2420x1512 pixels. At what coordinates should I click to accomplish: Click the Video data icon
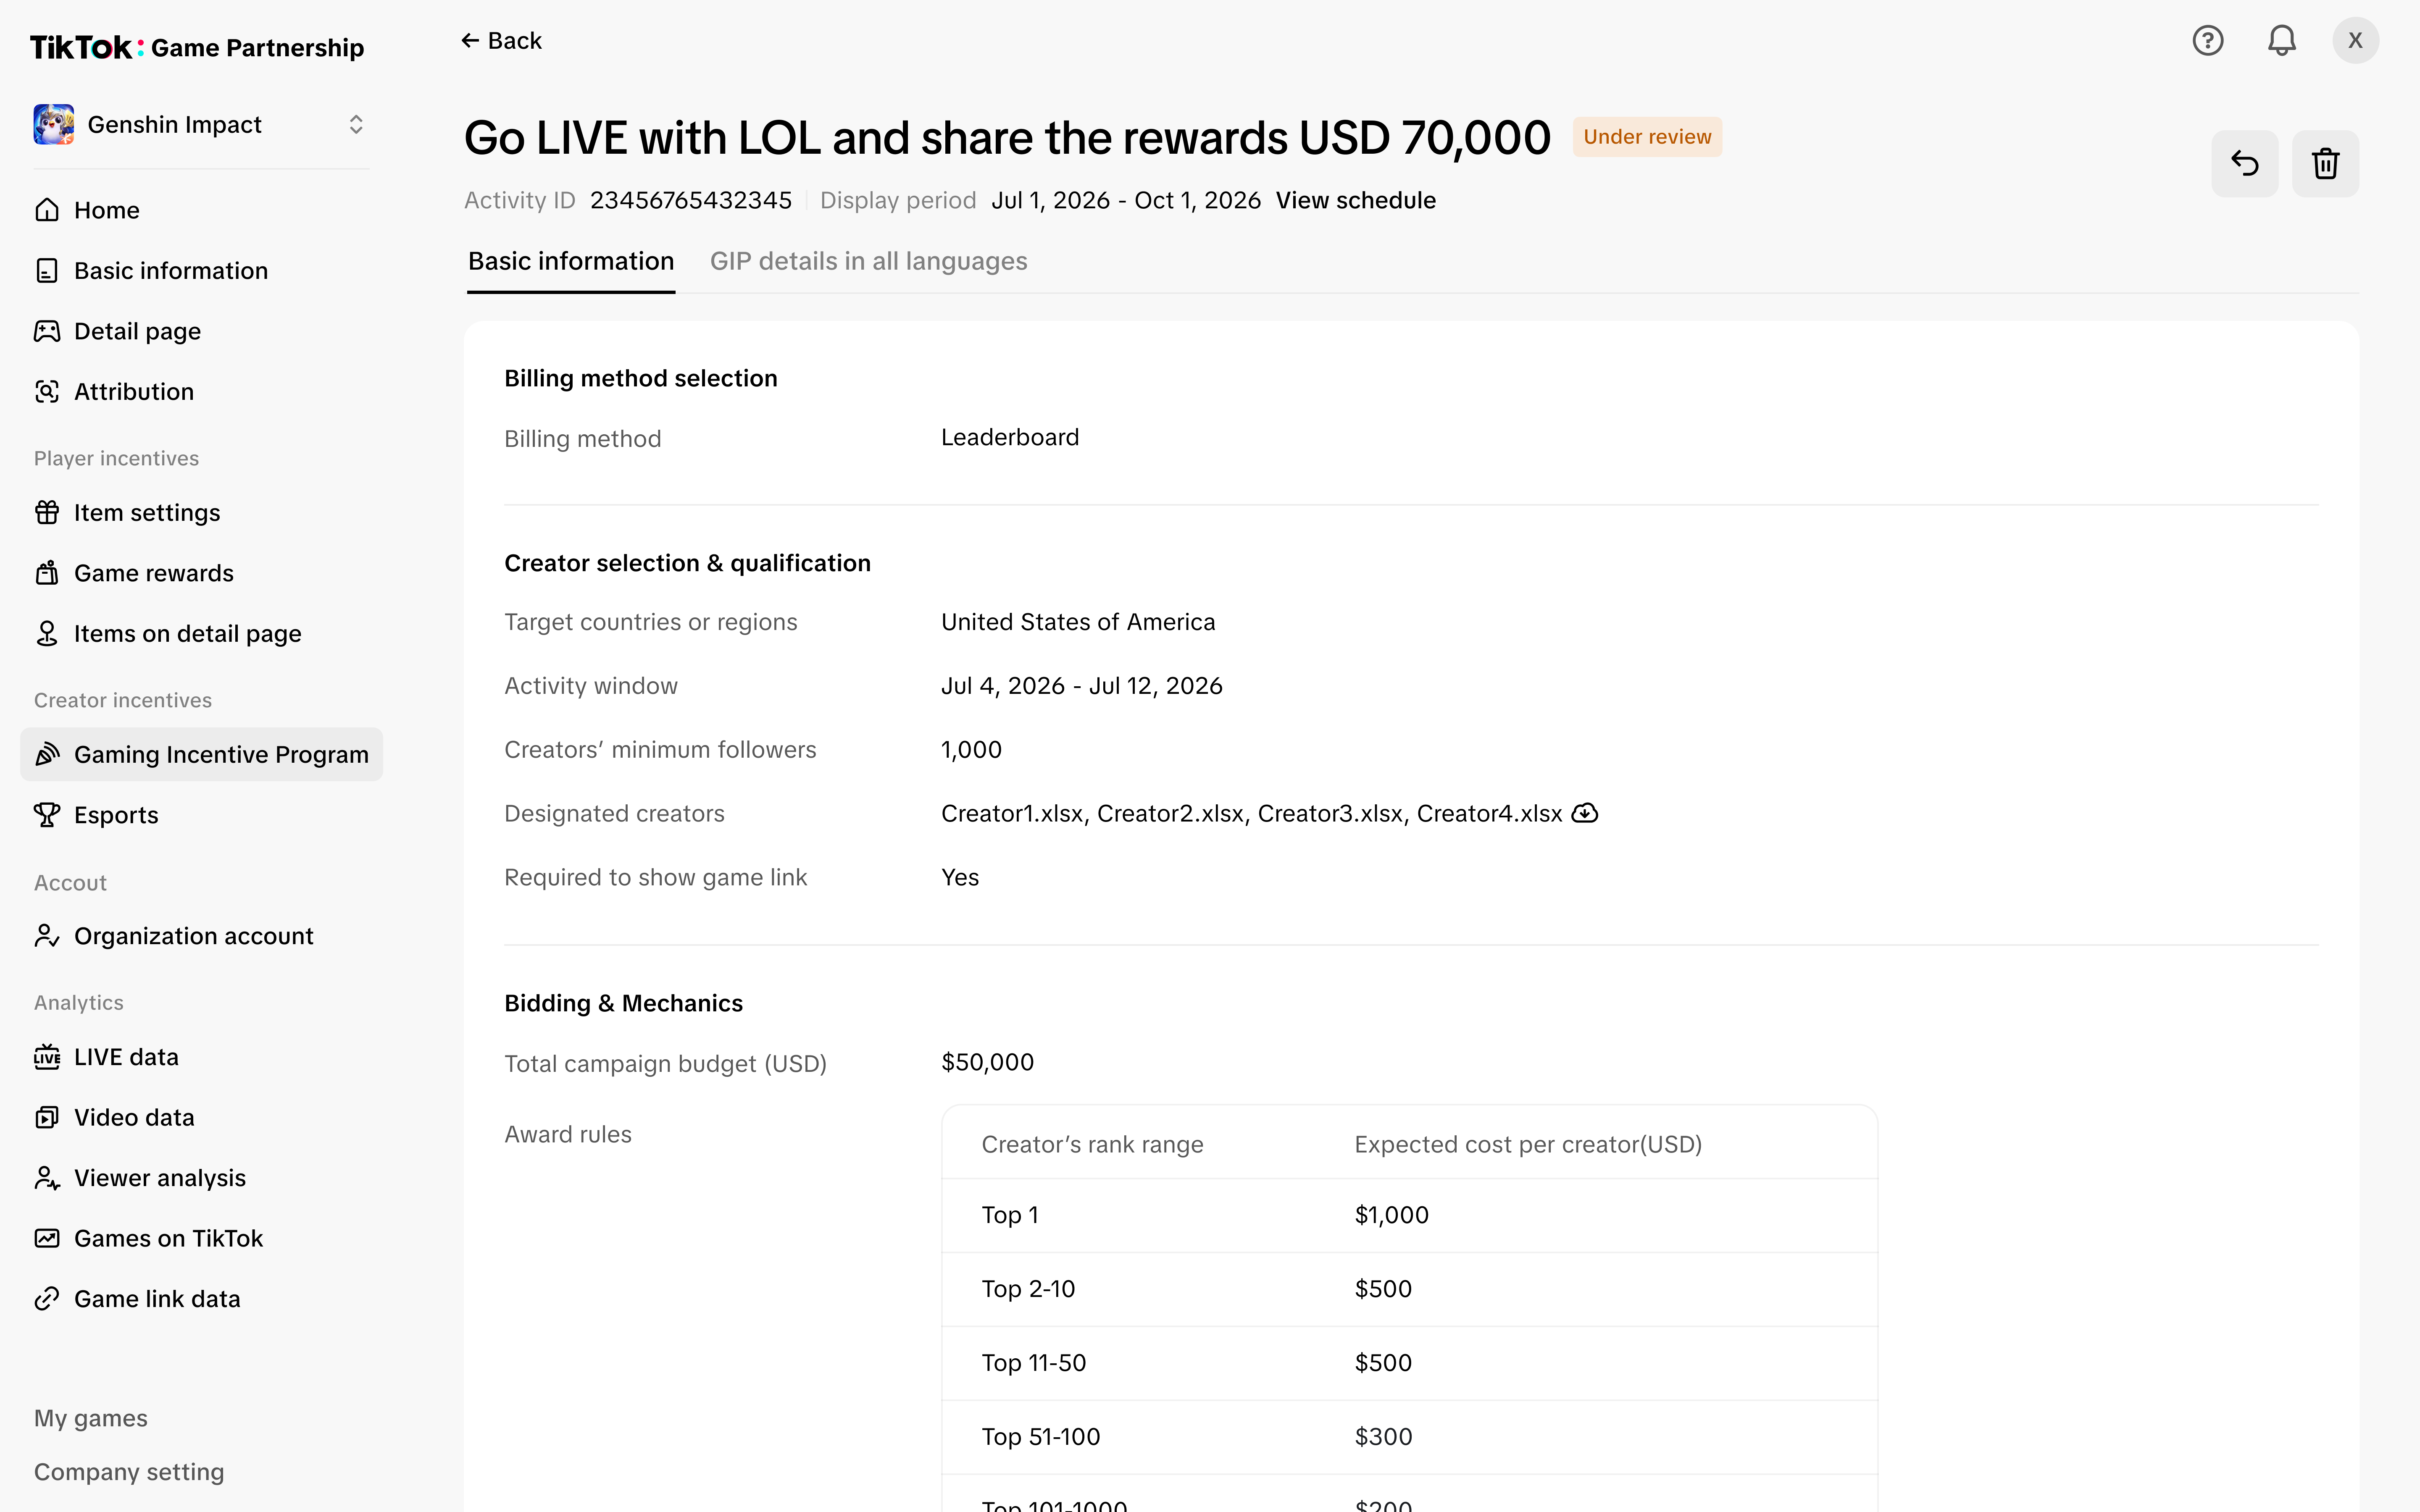click(47, 1118)
